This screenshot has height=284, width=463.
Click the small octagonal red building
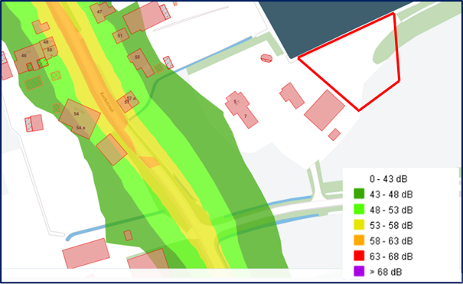coord(266,58)
